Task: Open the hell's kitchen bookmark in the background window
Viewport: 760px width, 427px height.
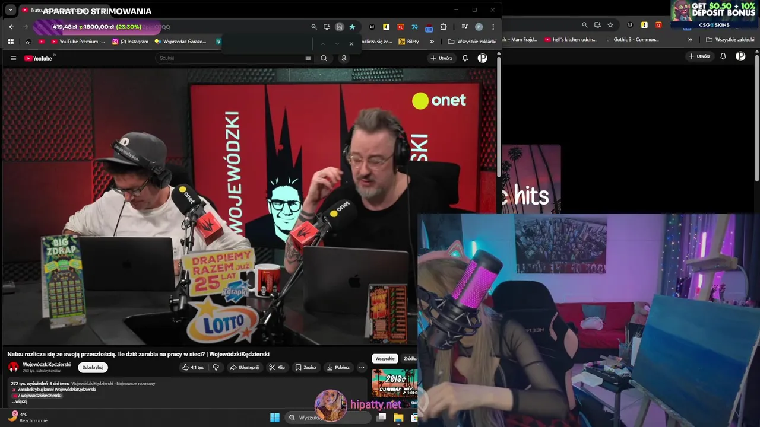Action: coord(570,40)
